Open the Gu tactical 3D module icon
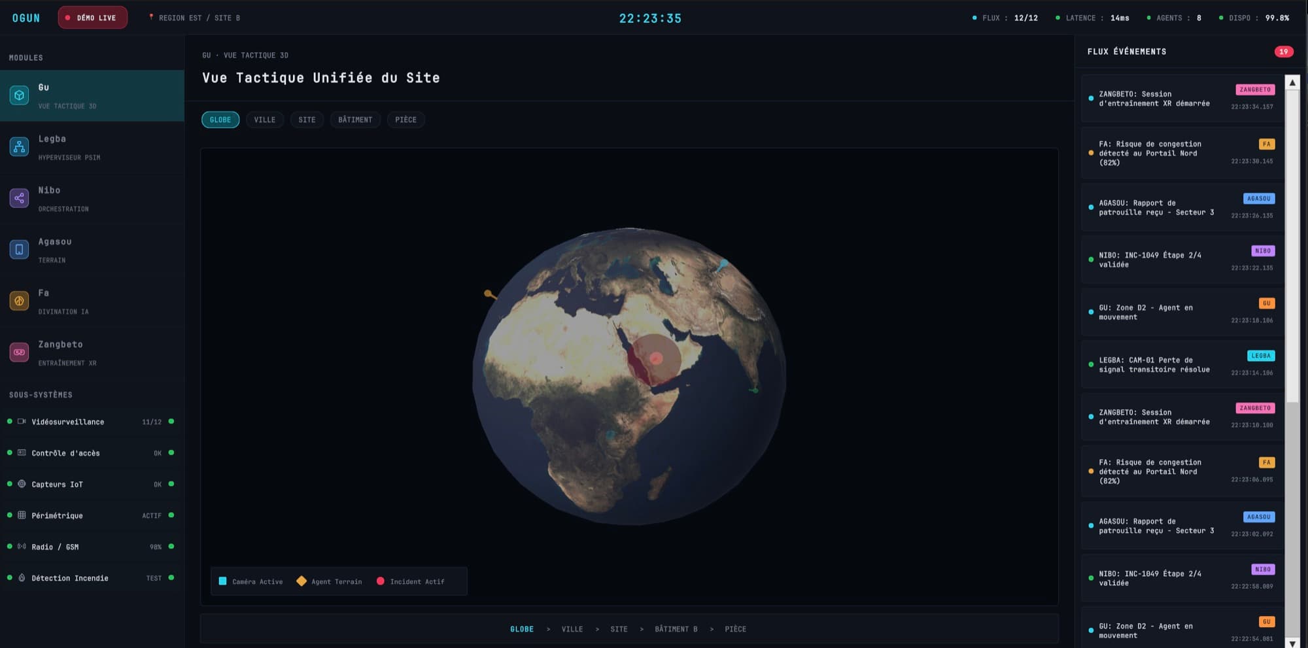Viewport: 1308px width, 648px height. pos(19,95)
